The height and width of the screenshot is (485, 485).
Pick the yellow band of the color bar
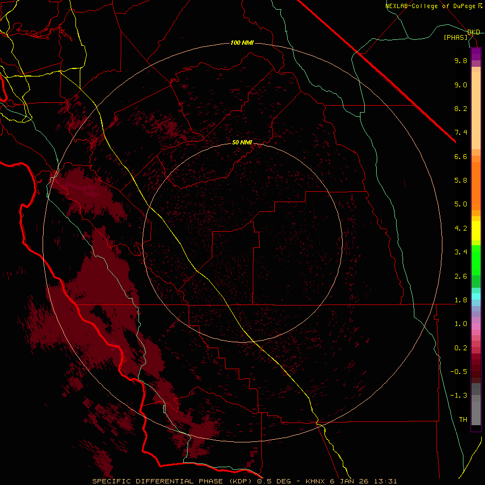(476, 231)
